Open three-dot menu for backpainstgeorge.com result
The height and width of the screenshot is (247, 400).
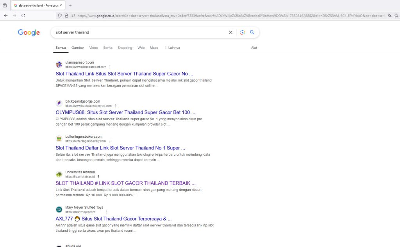pyautogui.click(x=116, y=106)
